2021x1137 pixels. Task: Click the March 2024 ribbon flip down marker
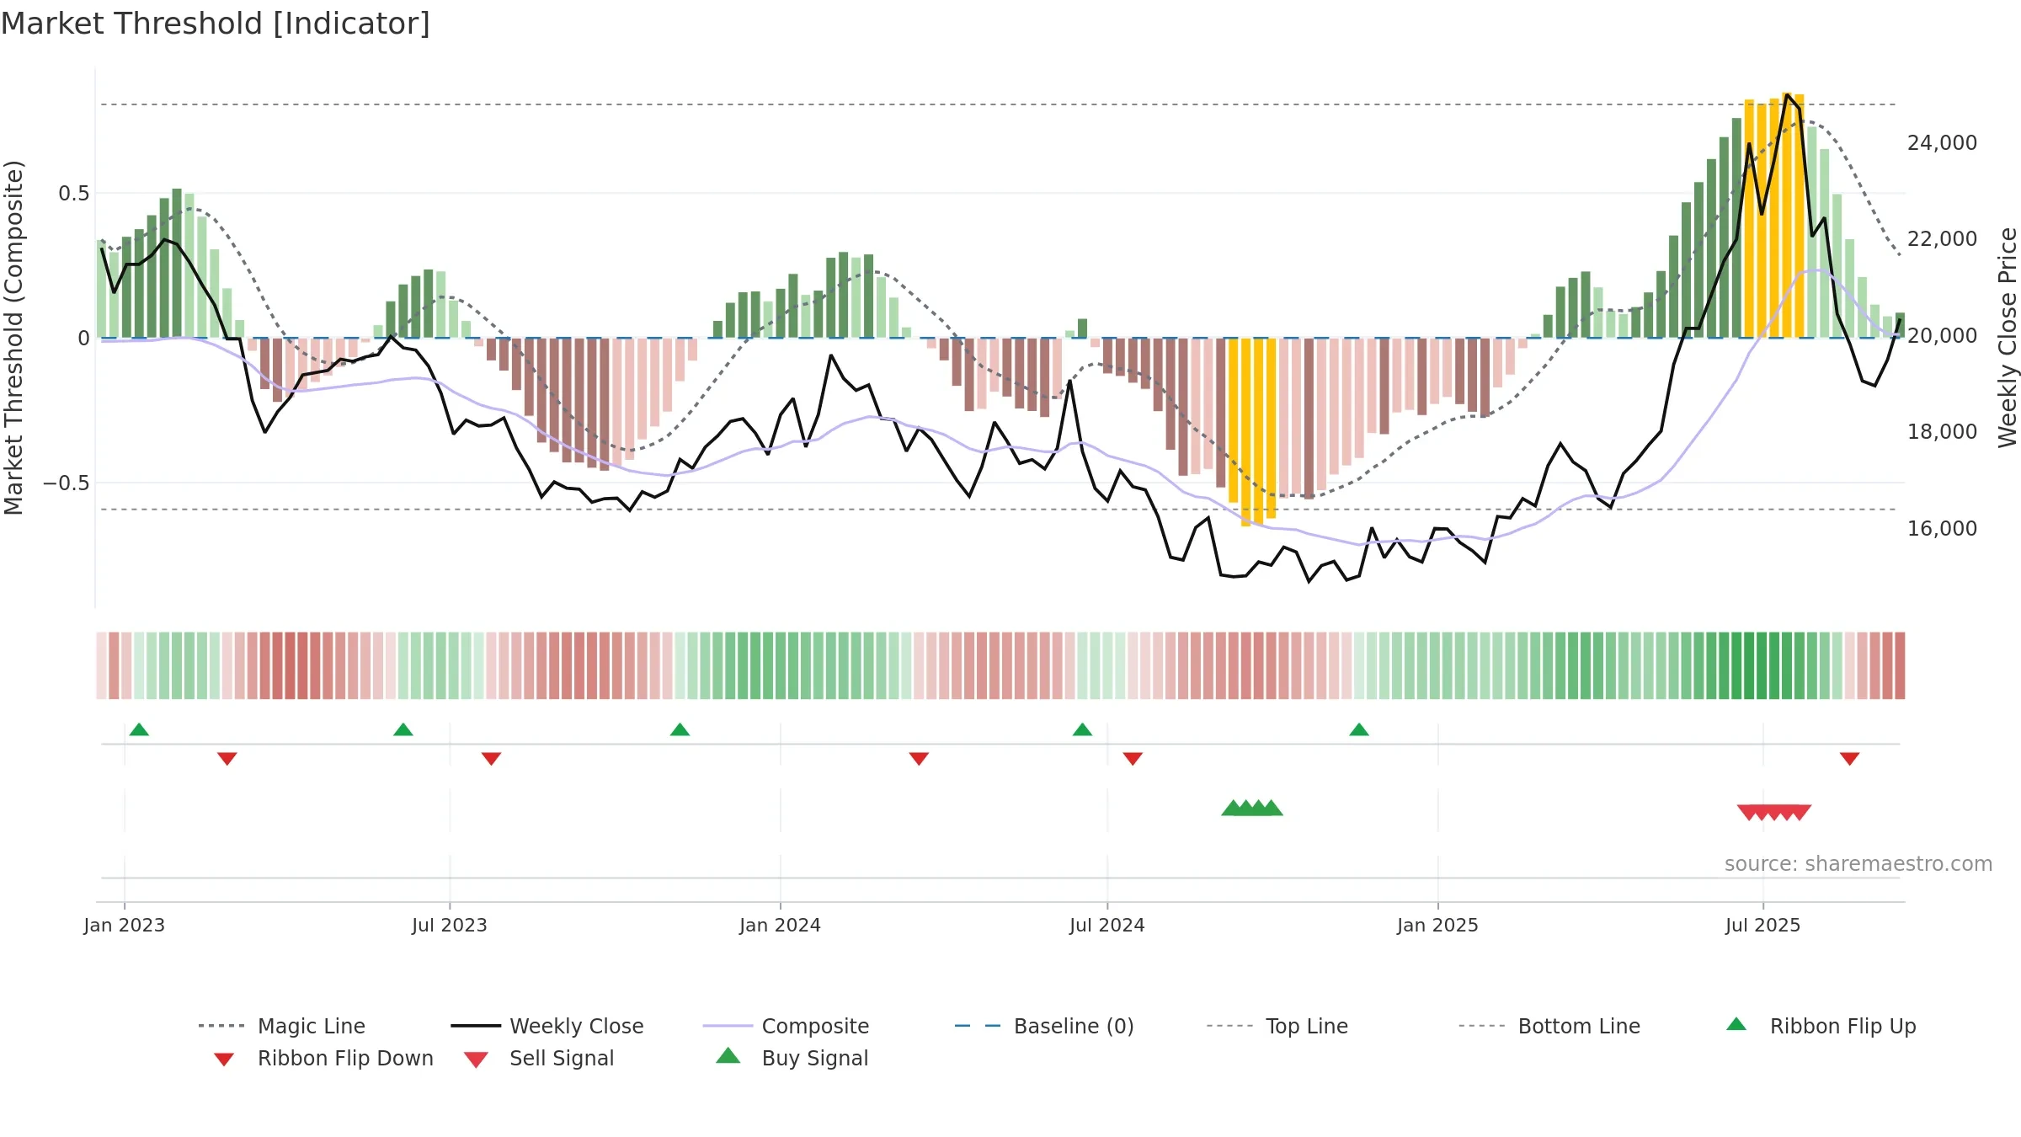click(919, 758)
